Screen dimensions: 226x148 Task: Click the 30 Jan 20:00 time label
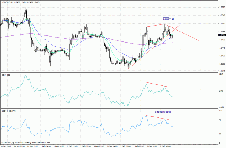[19, 146]
